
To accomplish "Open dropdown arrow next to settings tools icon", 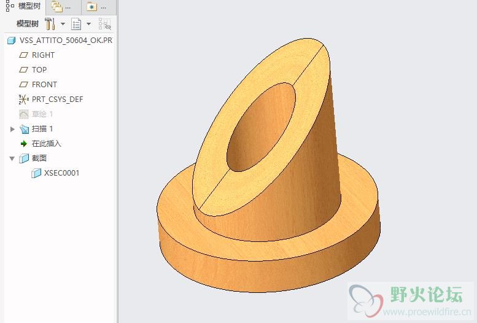I will coord(63,24).
